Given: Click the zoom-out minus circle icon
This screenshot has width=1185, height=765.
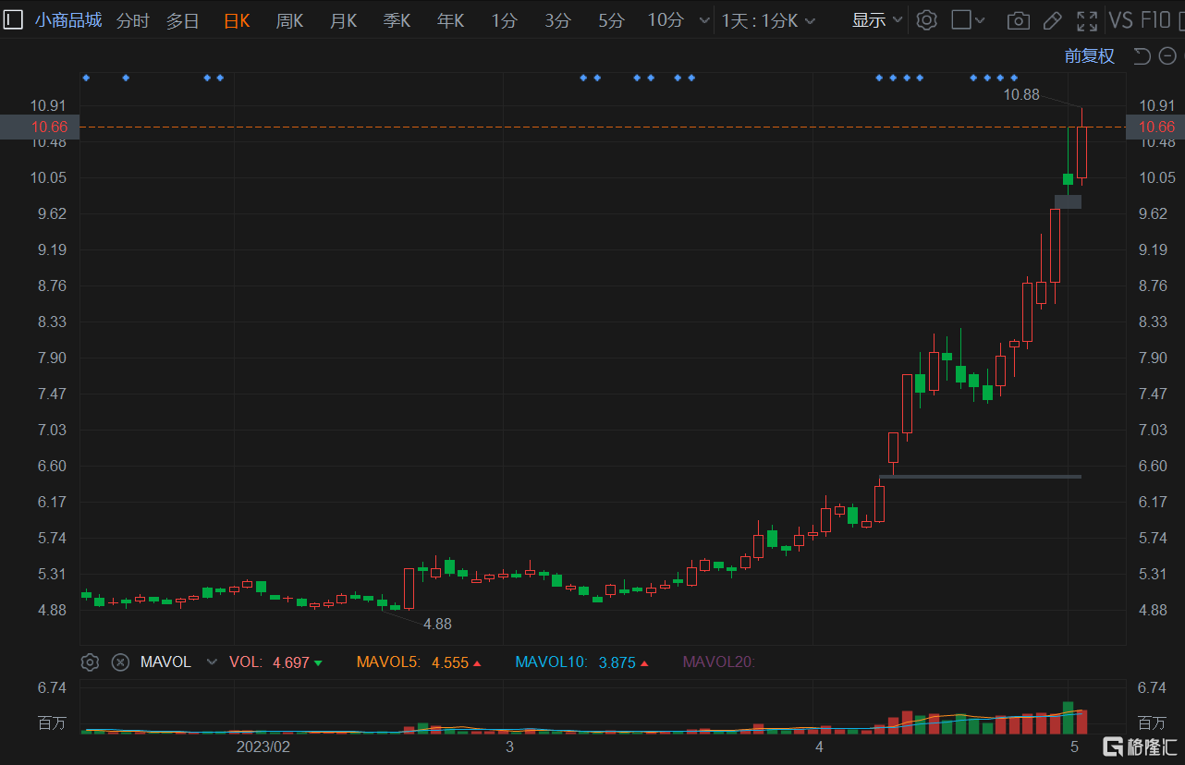Looking at the screenshot, I should [1167, 56].
